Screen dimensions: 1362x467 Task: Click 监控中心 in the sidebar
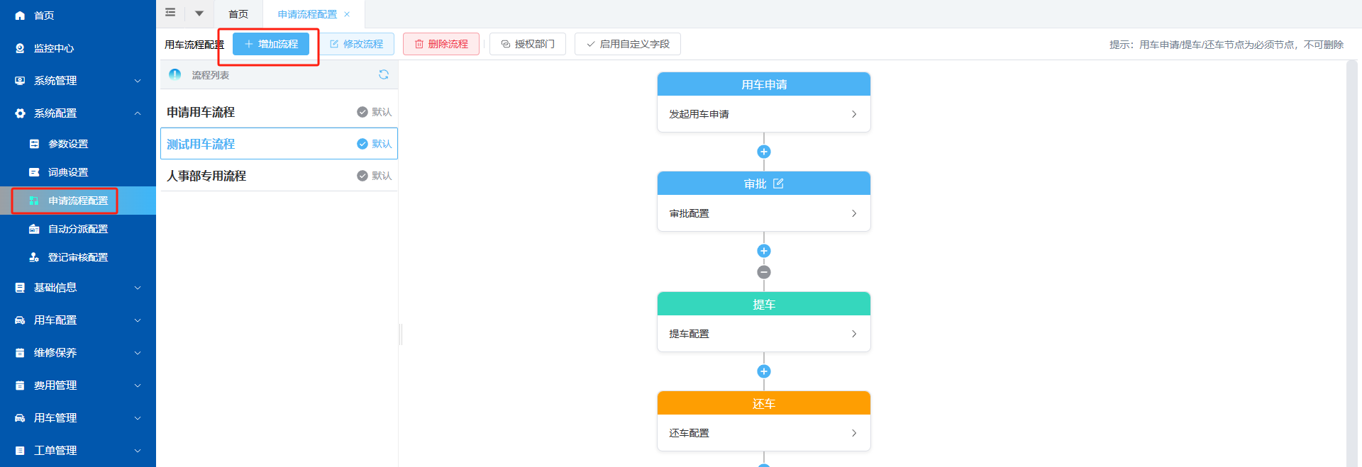click(54, 48)
